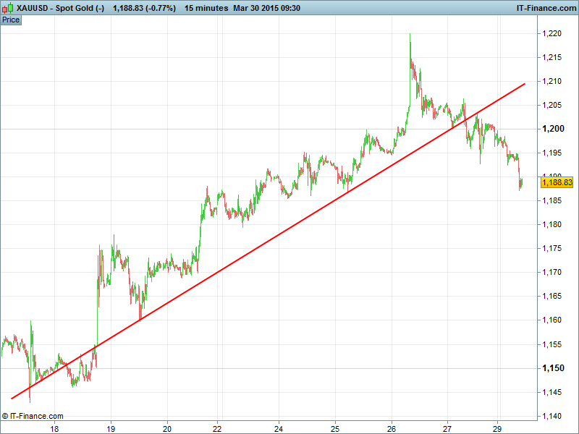
Task: Click the bold 1,150 price axis label
Action: (x=552, y=368)
